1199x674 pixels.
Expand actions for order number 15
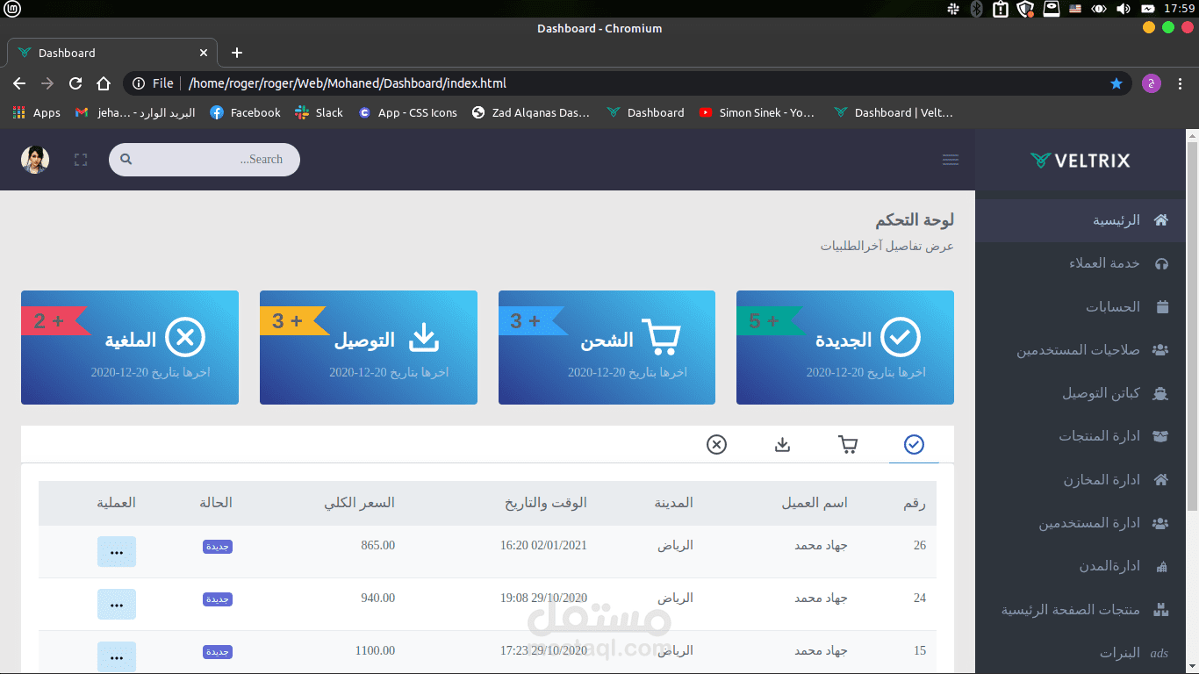click(x=117, y=656)
